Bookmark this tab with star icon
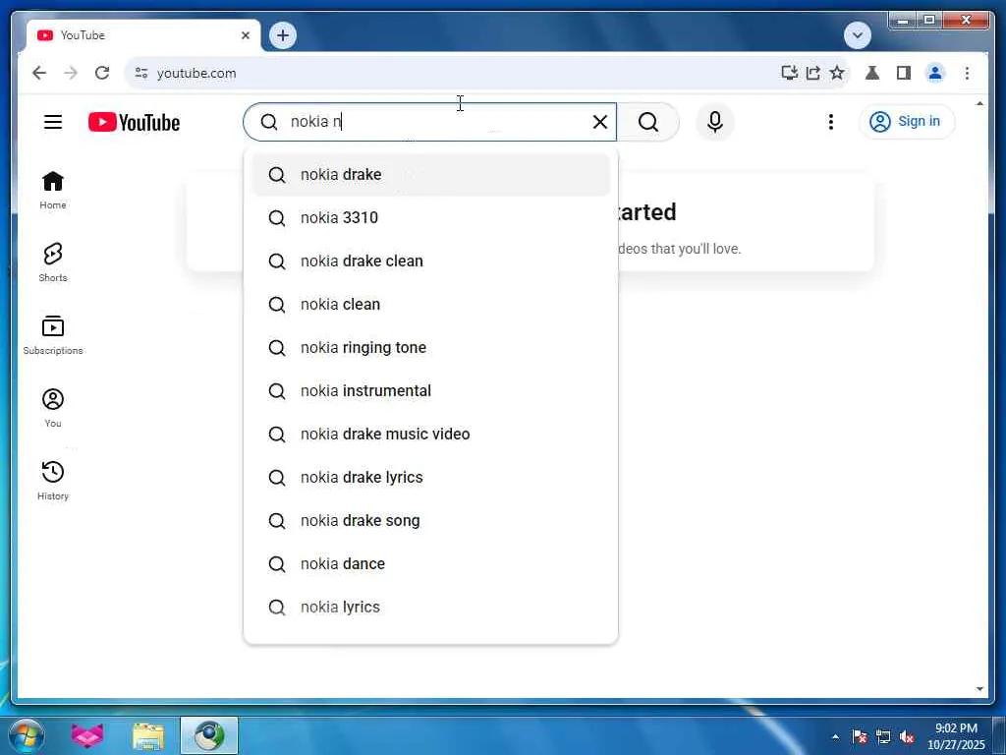Screen dimensions: 1006x755 point(837,73)
